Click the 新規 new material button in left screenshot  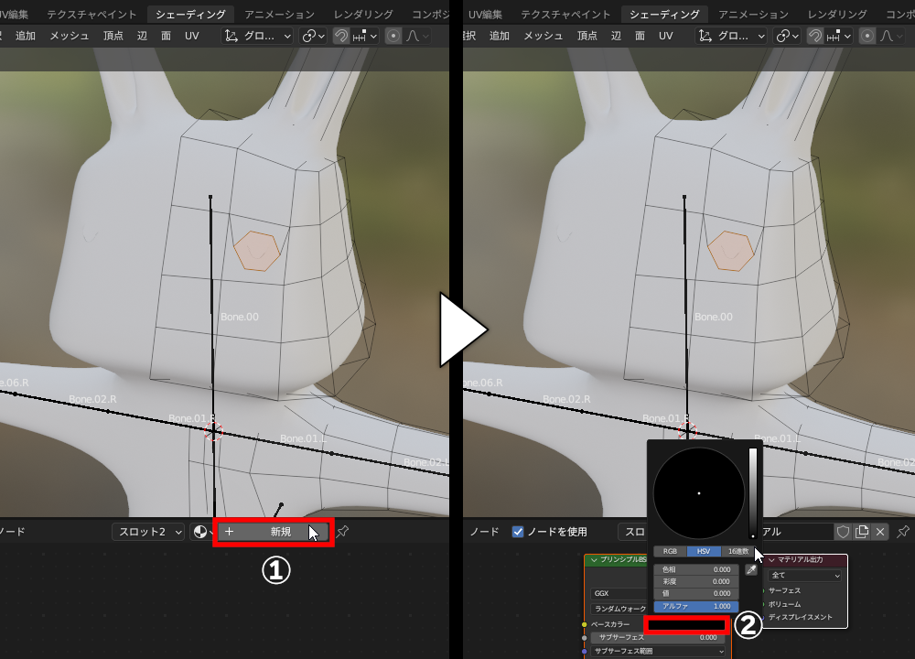click(273, 532)
